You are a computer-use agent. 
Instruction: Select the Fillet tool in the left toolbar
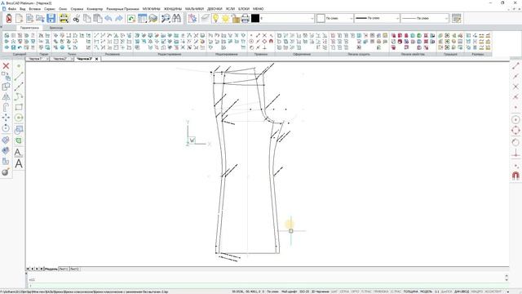6,107
